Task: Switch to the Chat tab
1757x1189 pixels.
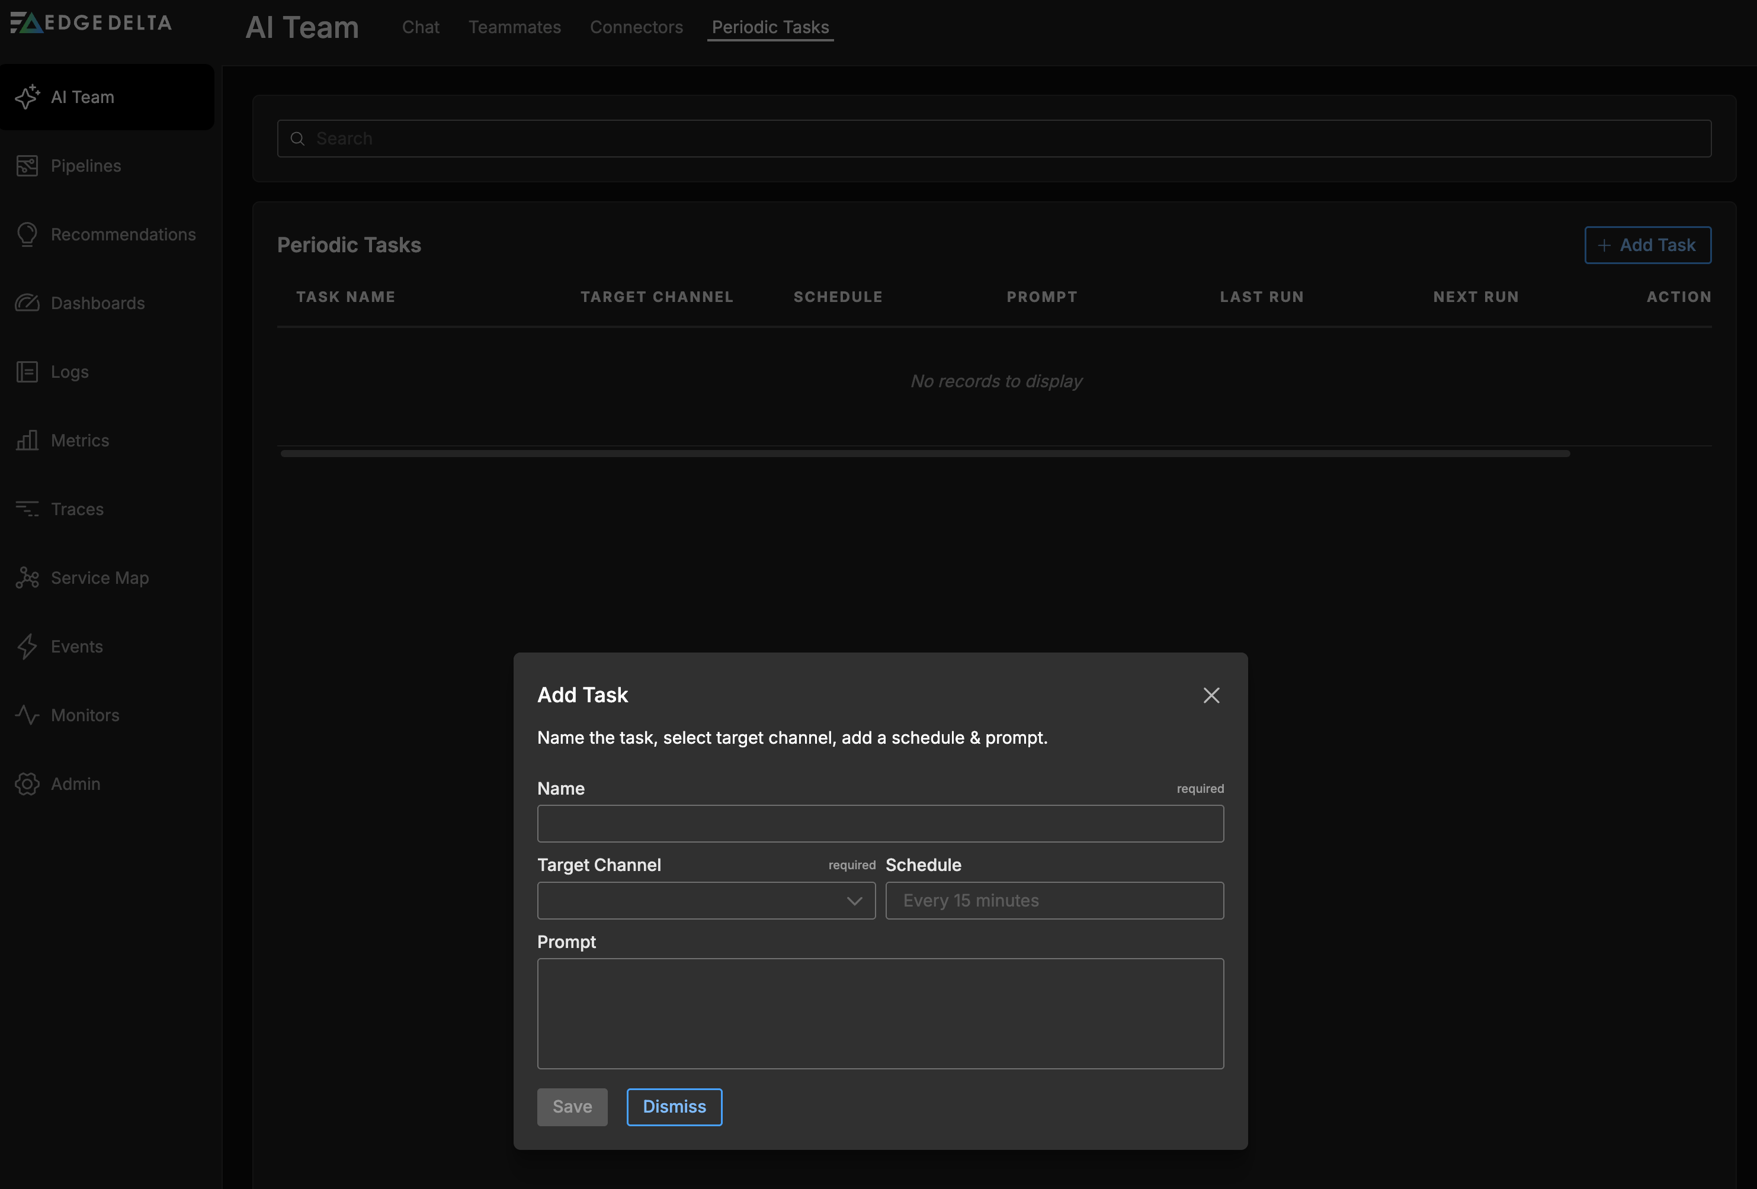Action: click(421, 27)
